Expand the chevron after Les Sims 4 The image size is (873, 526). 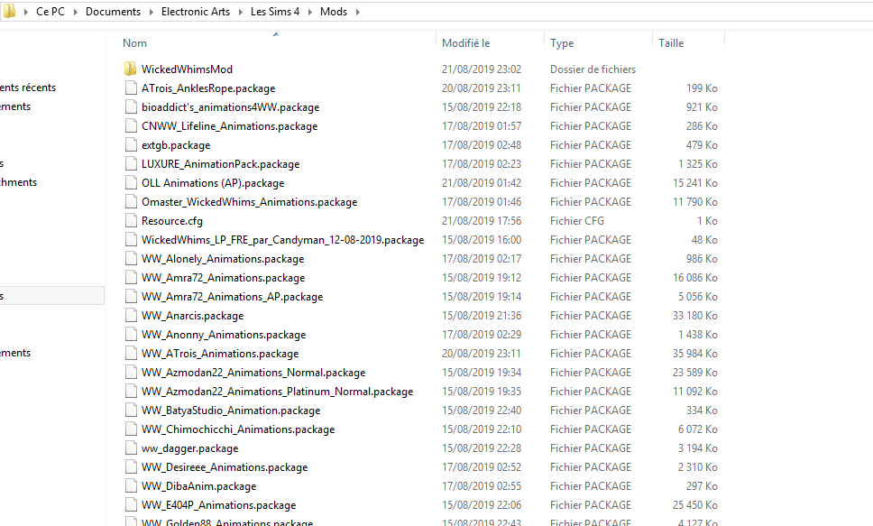[x=309, y=12]
